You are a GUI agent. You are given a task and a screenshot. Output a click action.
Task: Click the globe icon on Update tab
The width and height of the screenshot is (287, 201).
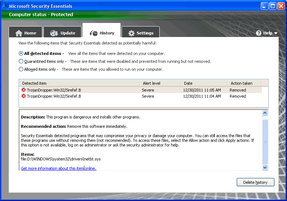click(x=54, y=33)
